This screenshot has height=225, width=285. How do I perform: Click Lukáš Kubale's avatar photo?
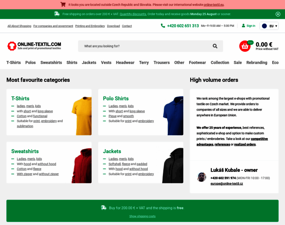point(202,177)
